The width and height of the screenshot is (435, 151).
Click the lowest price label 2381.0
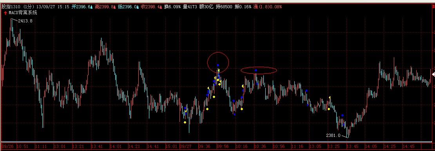pos(333,135)
